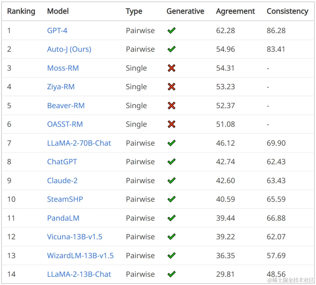Open the Auto-J (Ours) link
316x285 pixels.
click(x=69, y=49)
